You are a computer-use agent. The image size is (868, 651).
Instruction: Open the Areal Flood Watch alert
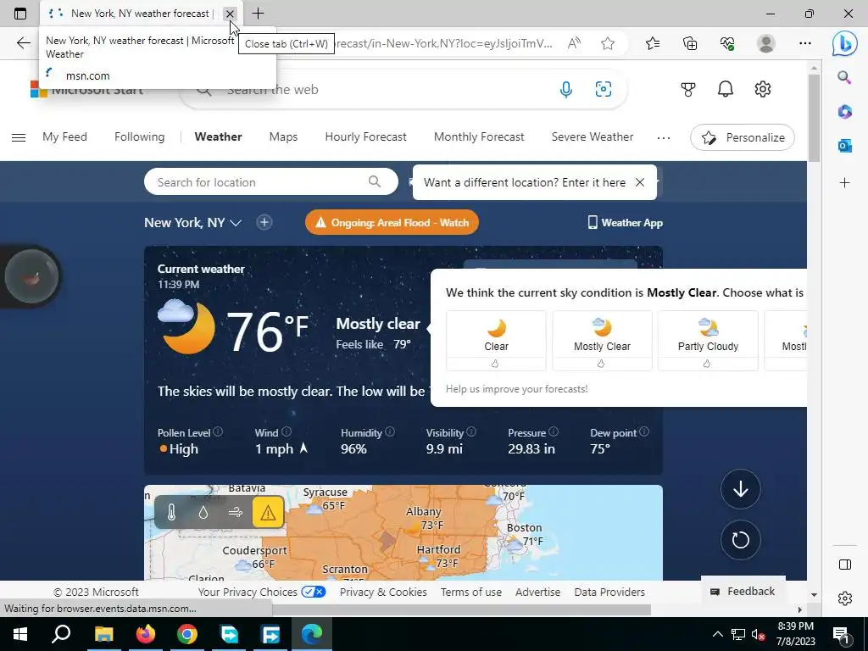tap(392, 223)
